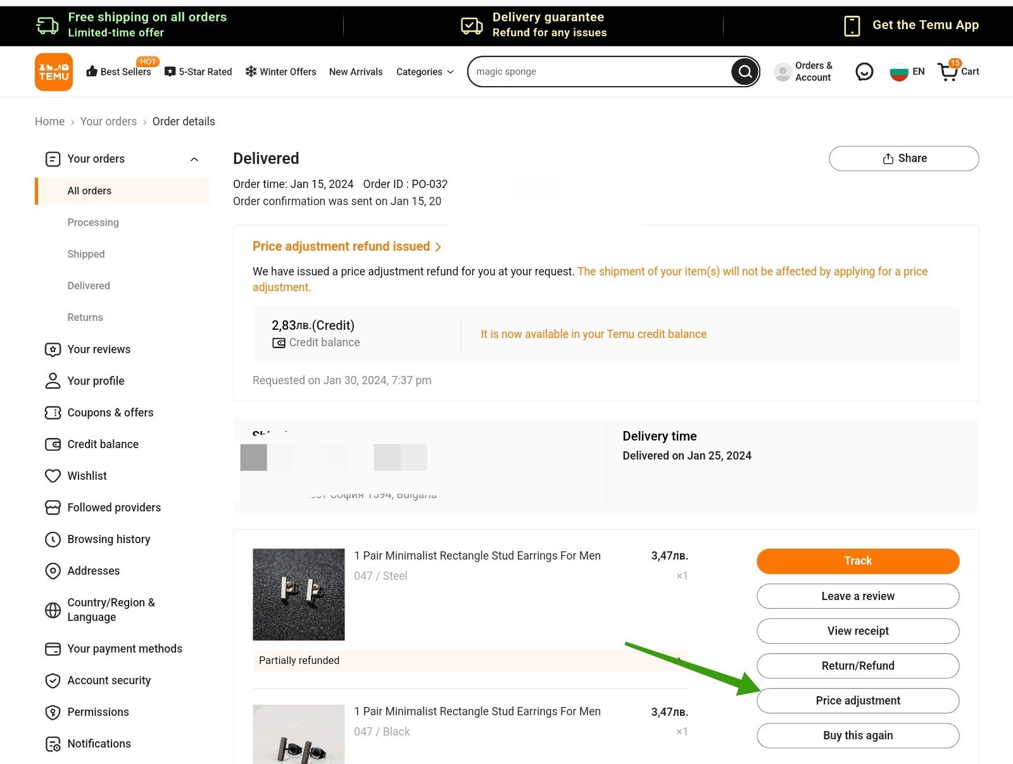
Task: Go to Winter Offers page
Action: click(280, 72)
